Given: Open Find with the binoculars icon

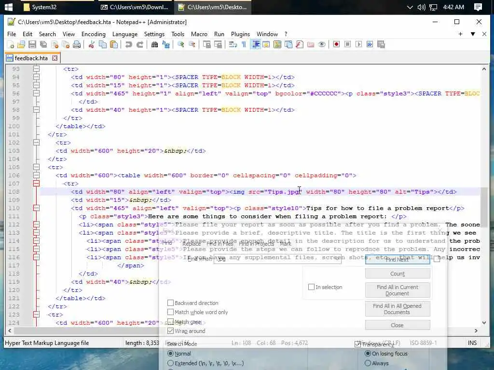Looking at the screenshot, I should tap(155, 44).
